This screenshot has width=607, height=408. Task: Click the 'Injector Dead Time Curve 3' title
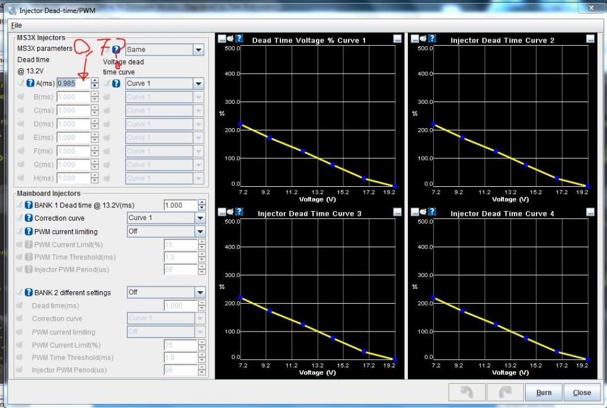pos(309,213)
